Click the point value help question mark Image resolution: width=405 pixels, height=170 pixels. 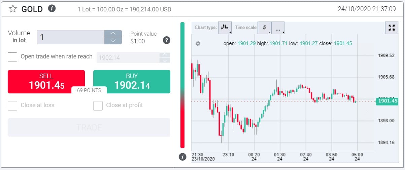click(166, 40)
